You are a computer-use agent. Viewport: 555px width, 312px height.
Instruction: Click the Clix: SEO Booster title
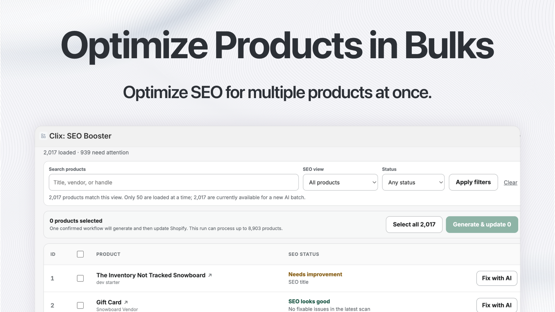pos(80,136)
